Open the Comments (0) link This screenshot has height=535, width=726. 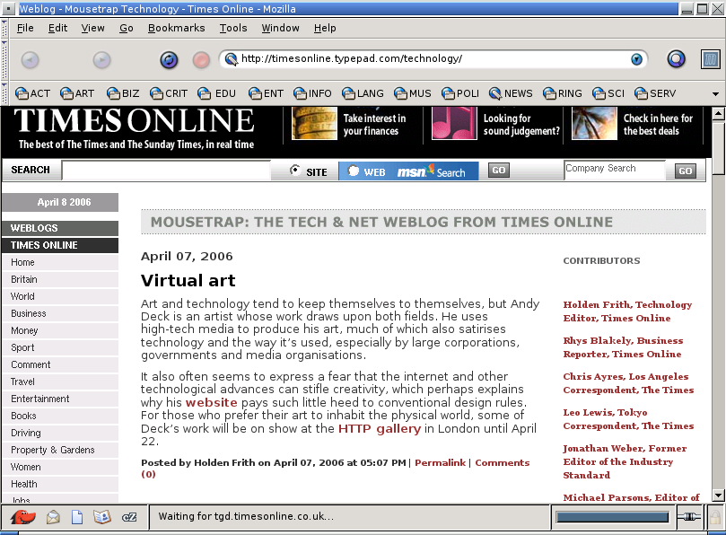[x=502, y=463]
